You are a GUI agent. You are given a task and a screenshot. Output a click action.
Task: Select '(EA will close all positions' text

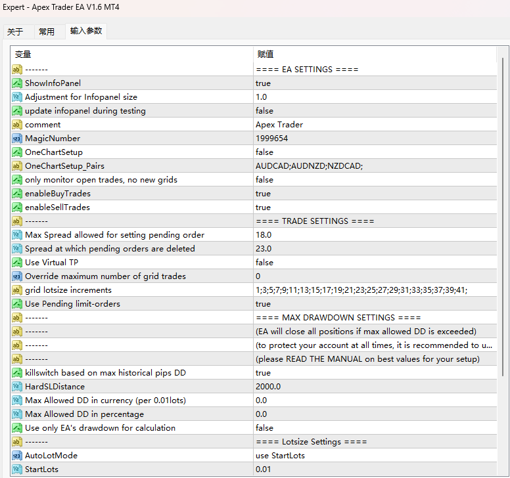366,332
